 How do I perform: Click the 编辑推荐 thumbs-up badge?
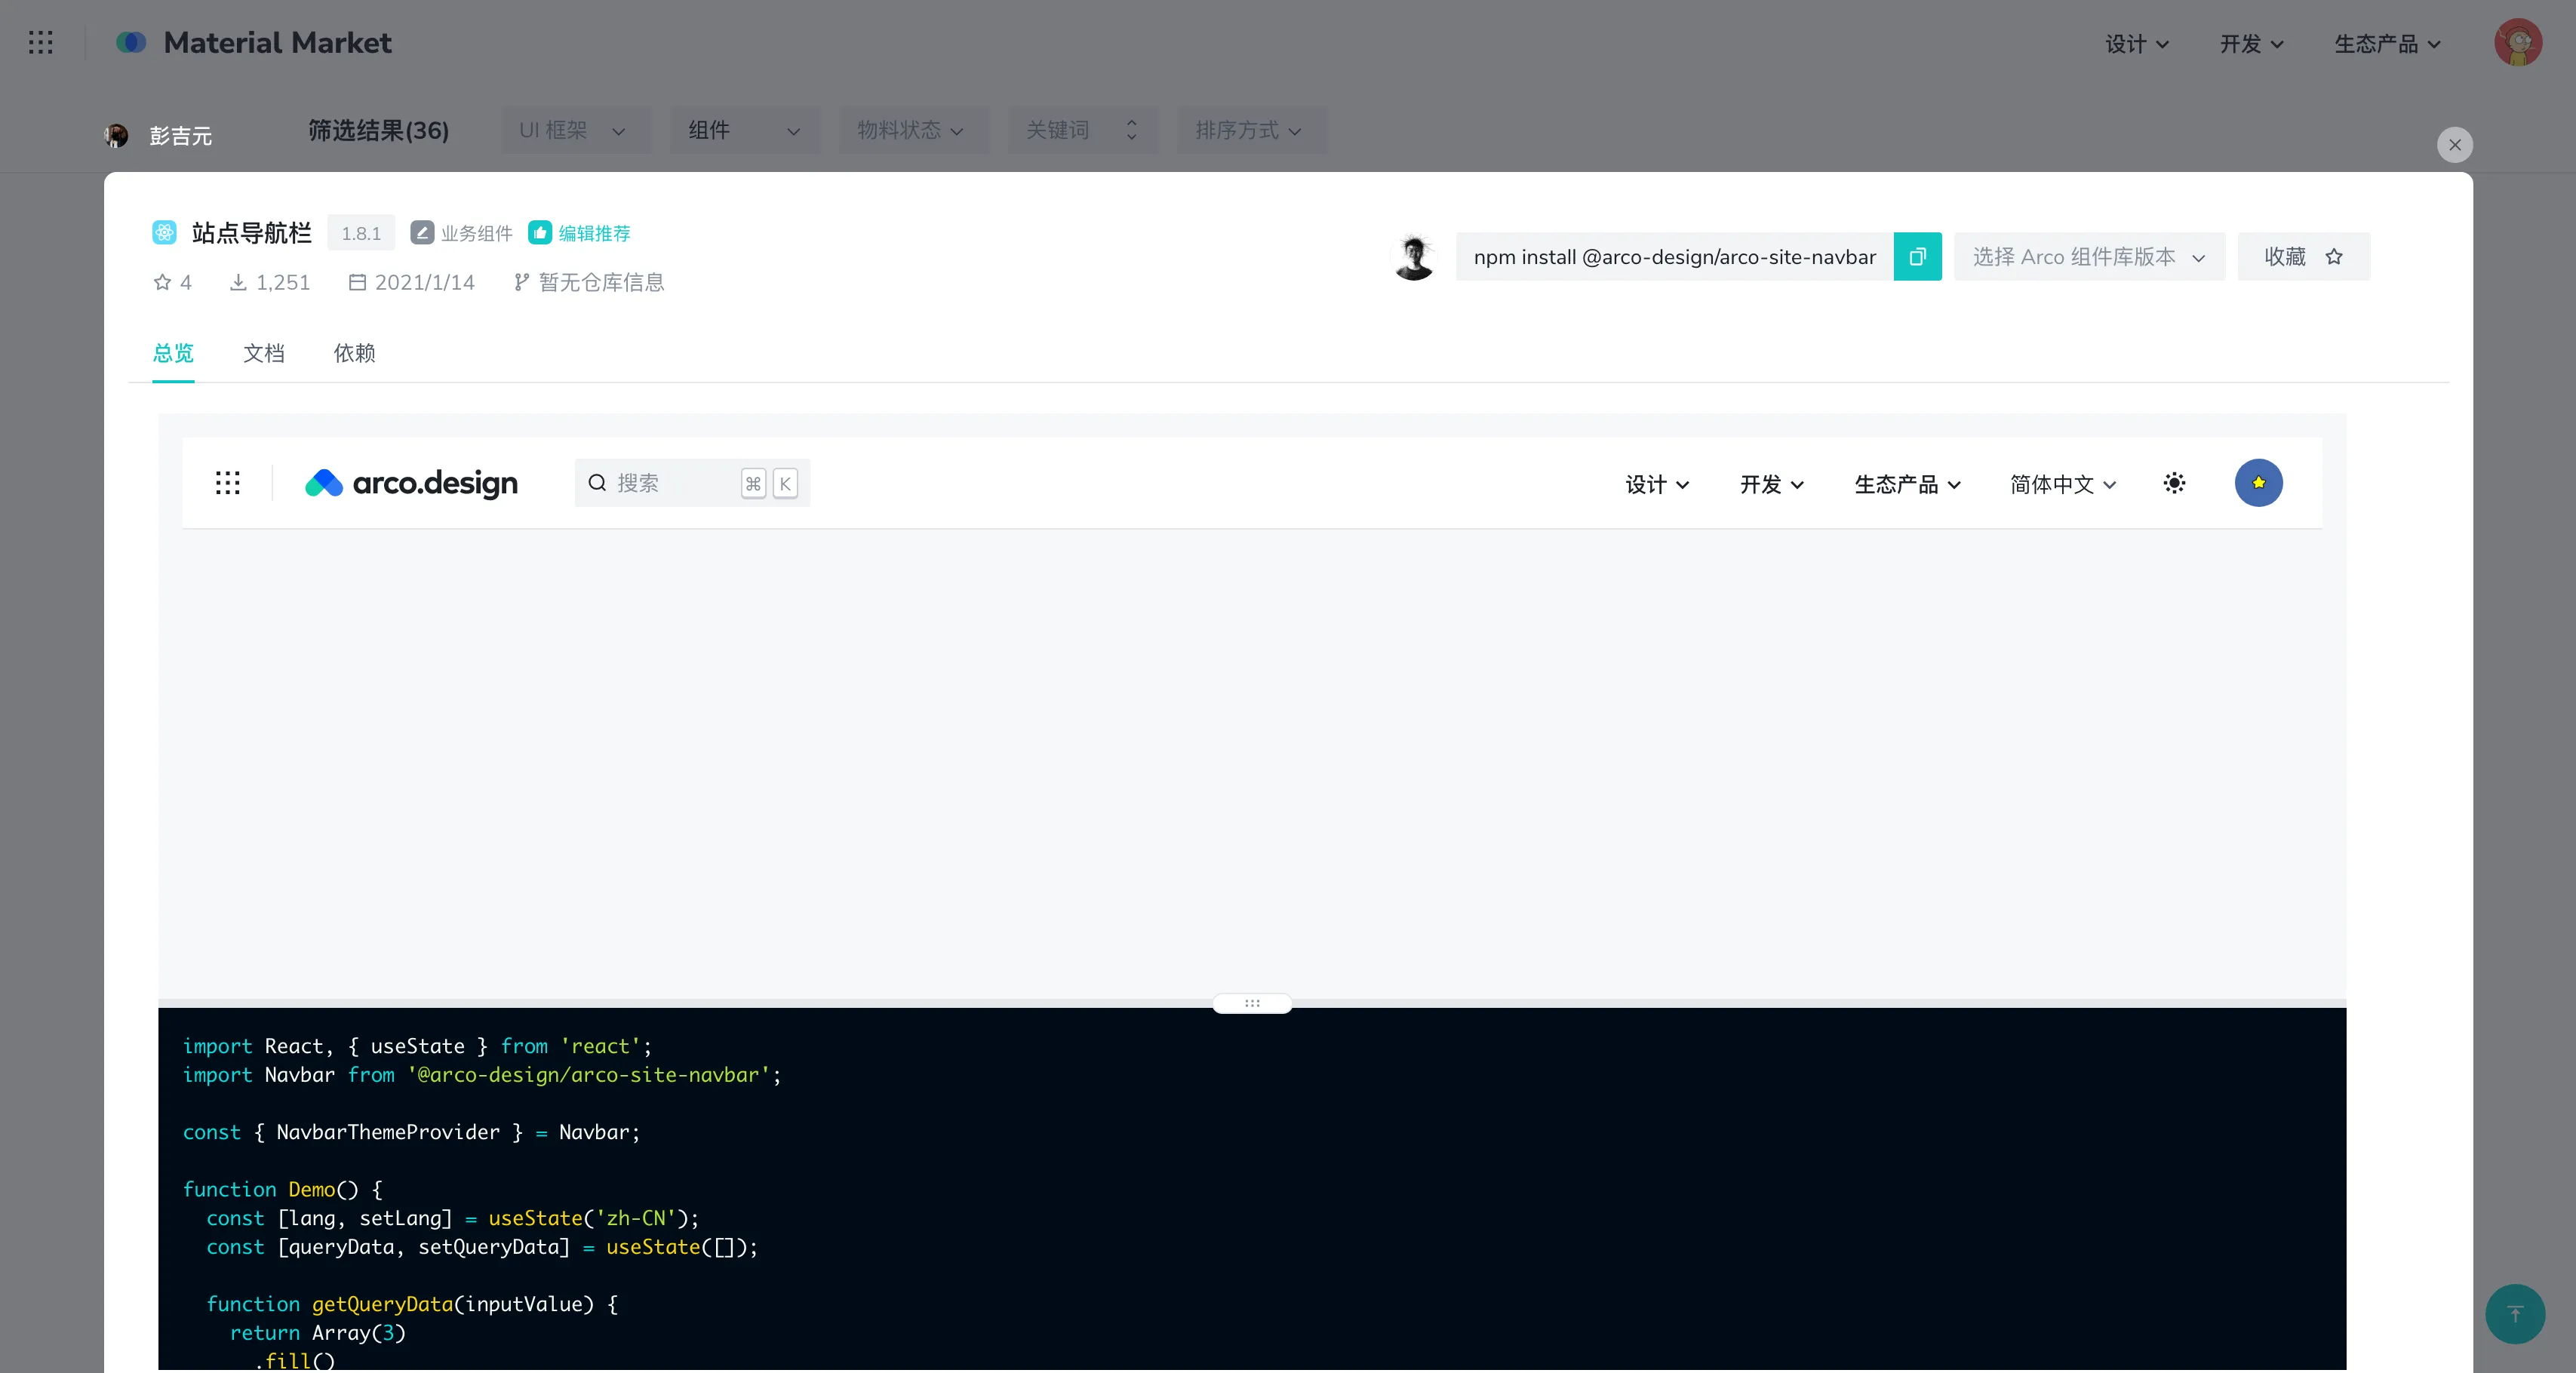540,232
